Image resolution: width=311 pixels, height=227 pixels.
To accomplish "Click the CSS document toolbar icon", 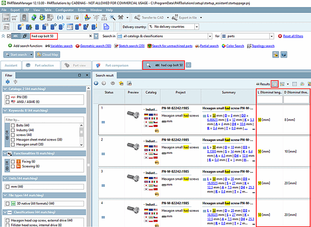I will point(107,27).
